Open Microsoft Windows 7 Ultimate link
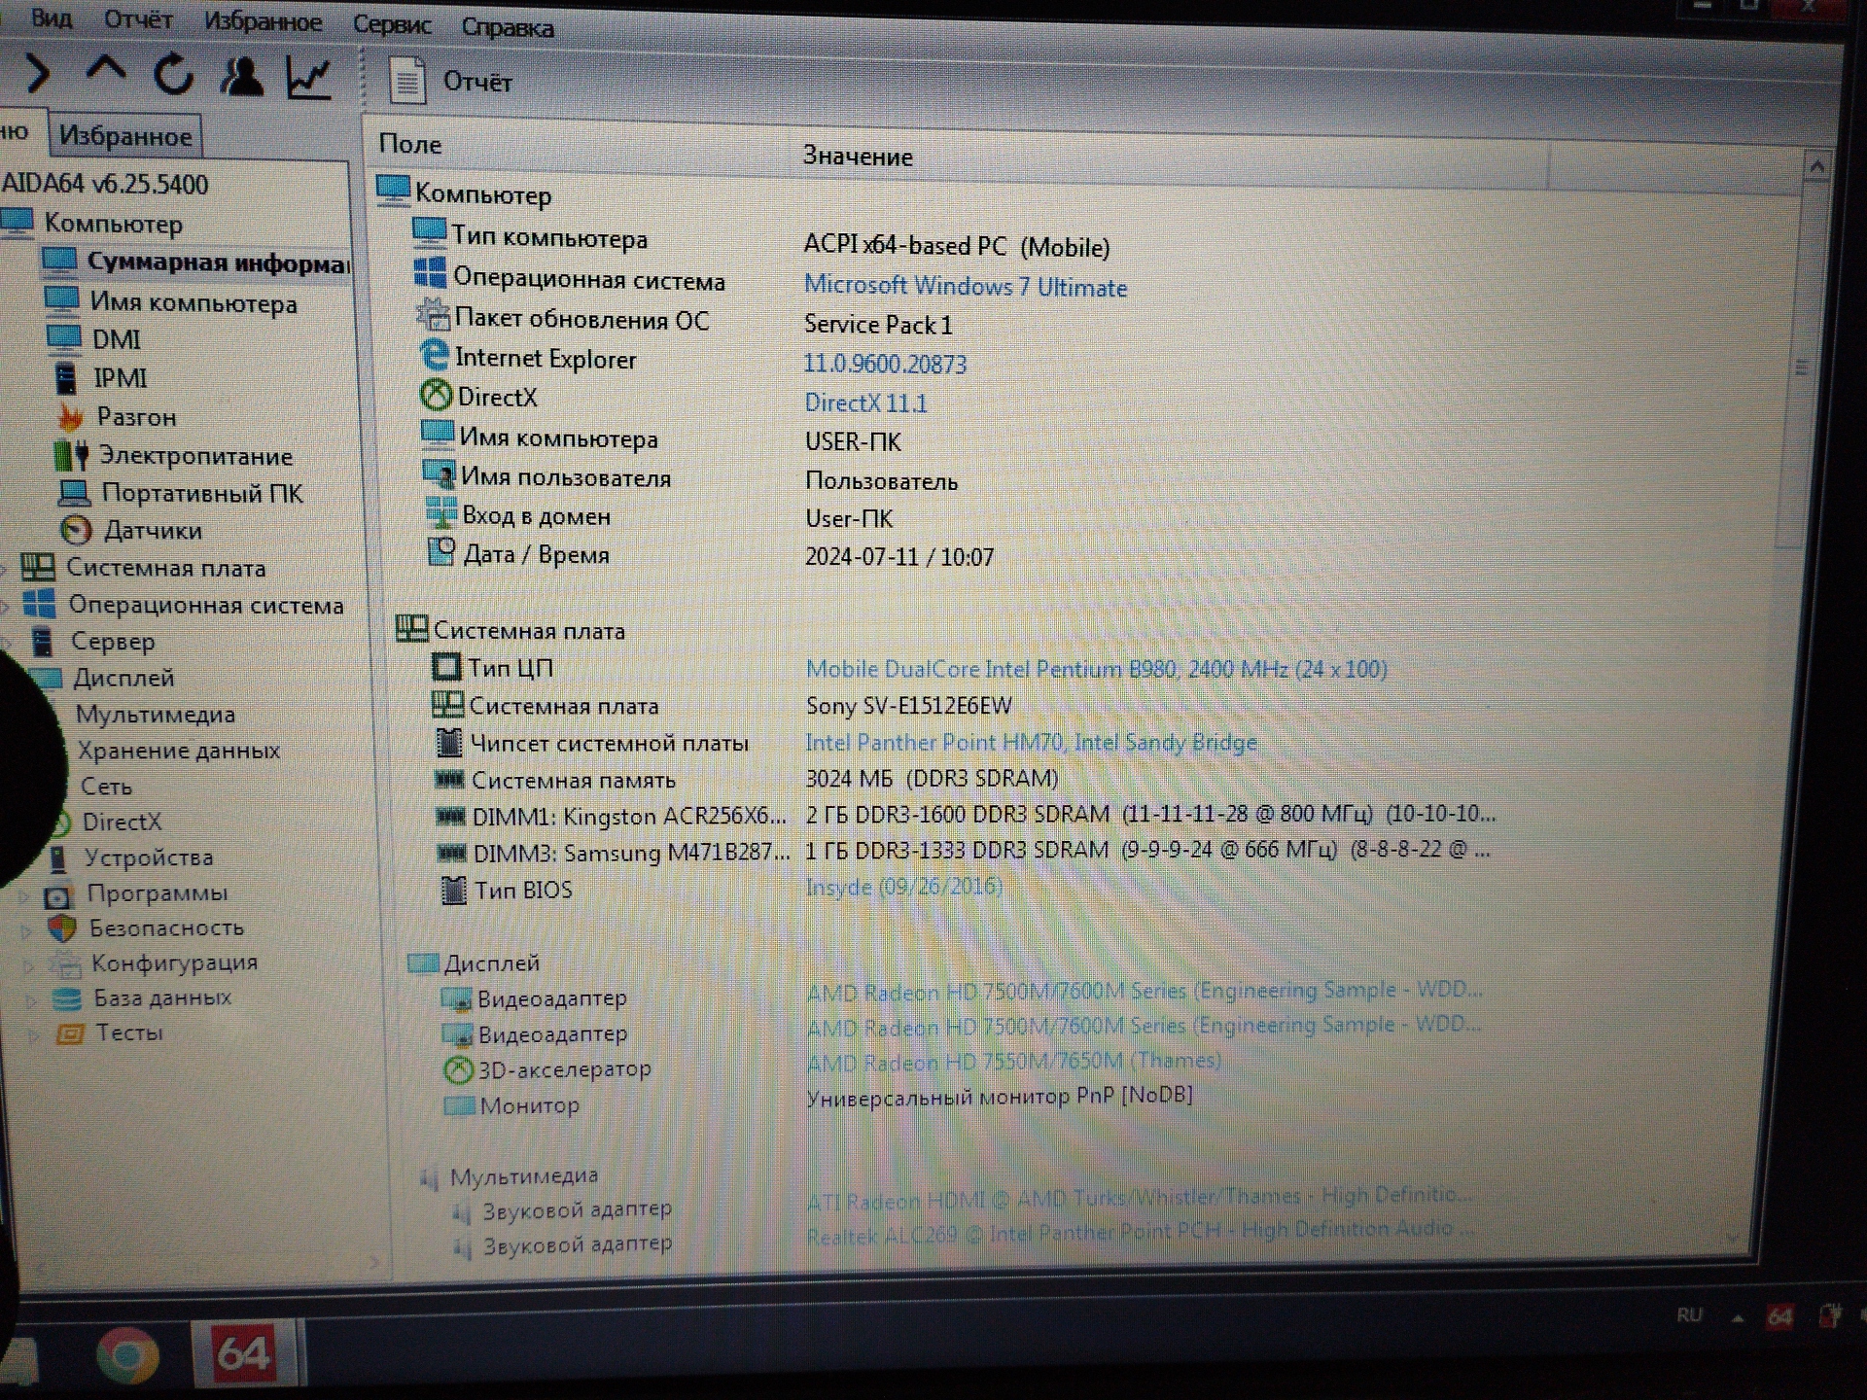Viewport: 1867px width, 1400px height. [x=965, y=287]
